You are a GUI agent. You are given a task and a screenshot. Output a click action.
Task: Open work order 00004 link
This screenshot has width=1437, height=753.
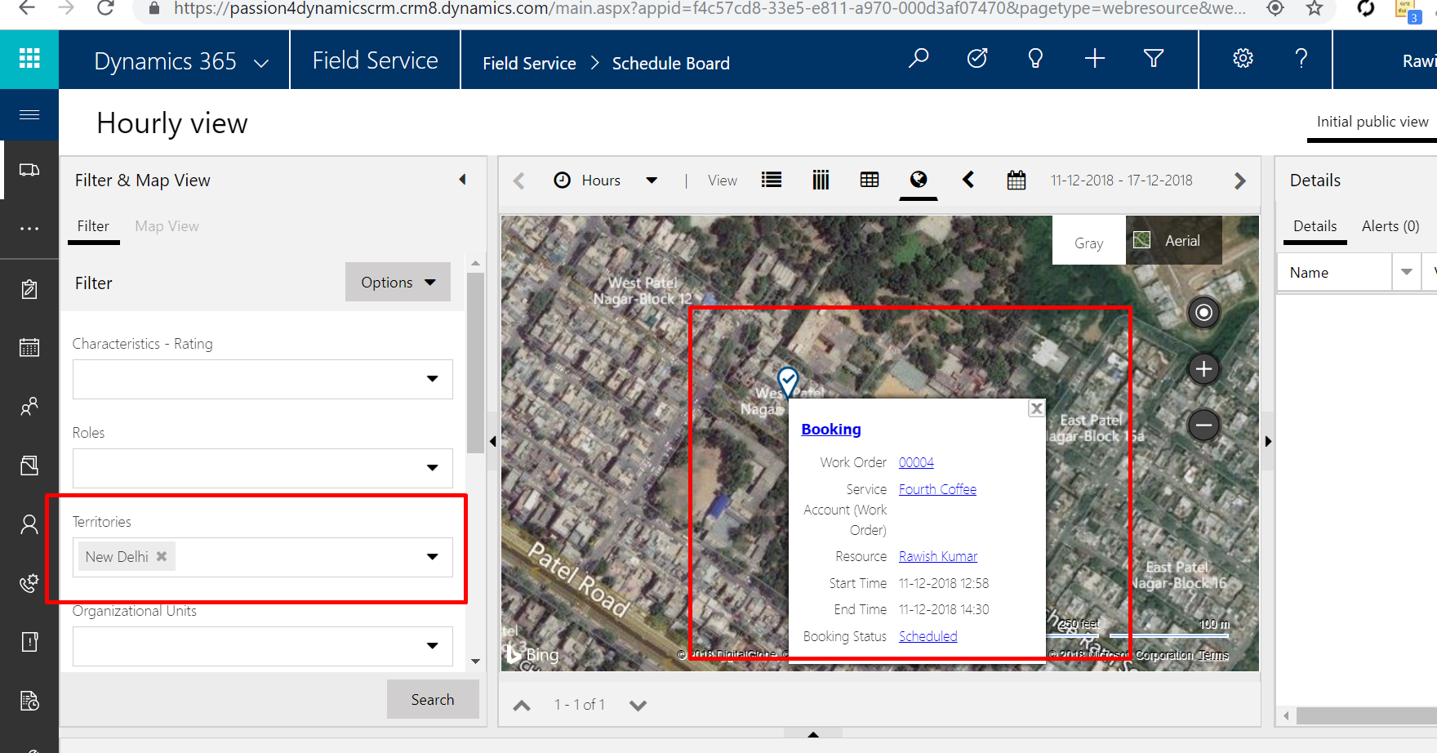(916, 462)
